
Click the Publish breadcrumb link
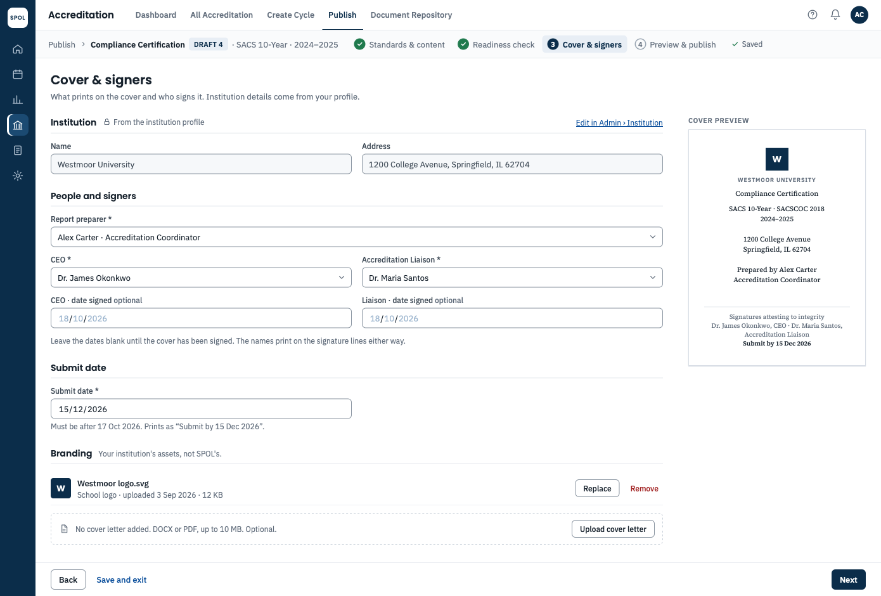tap(61, 44)
